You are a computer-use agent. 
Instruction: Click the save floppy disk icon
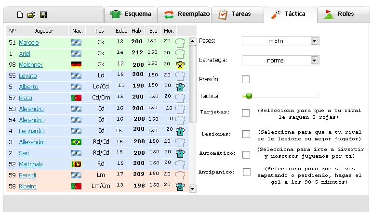(43, 15)
